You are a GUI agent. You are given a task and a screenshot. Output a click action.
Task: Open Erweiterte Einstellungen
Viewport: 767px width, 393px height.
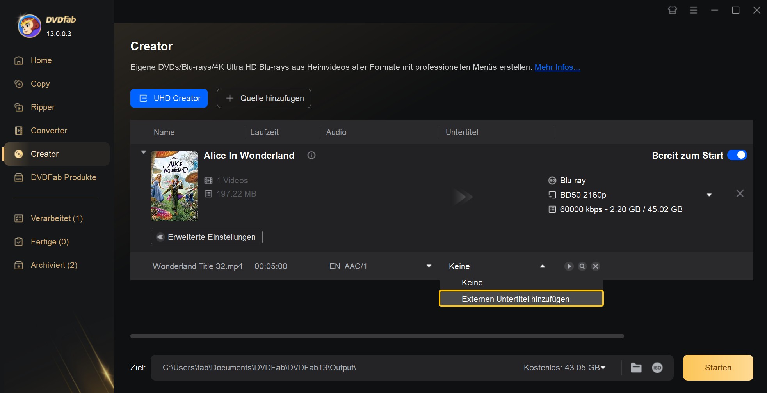point(206,237)
